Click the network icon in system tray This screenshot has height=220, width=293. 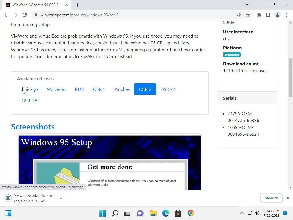(x=250, y=213)
